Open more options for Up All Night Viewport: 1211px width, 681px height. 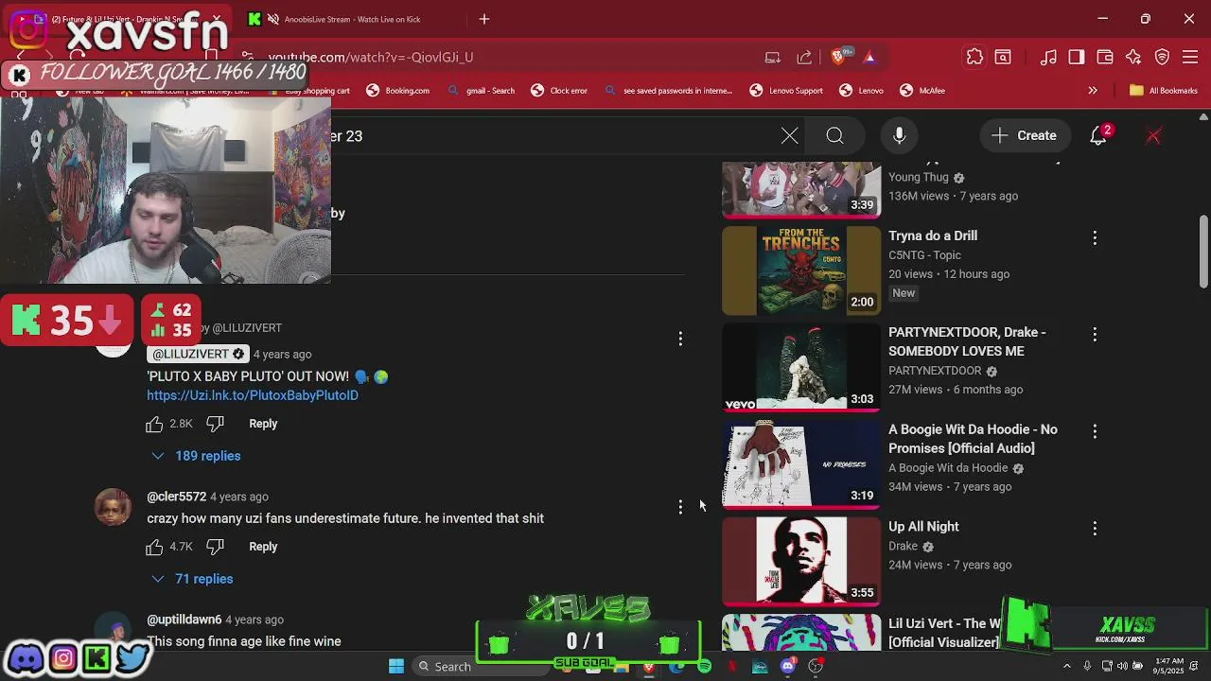coord(1095,528)
